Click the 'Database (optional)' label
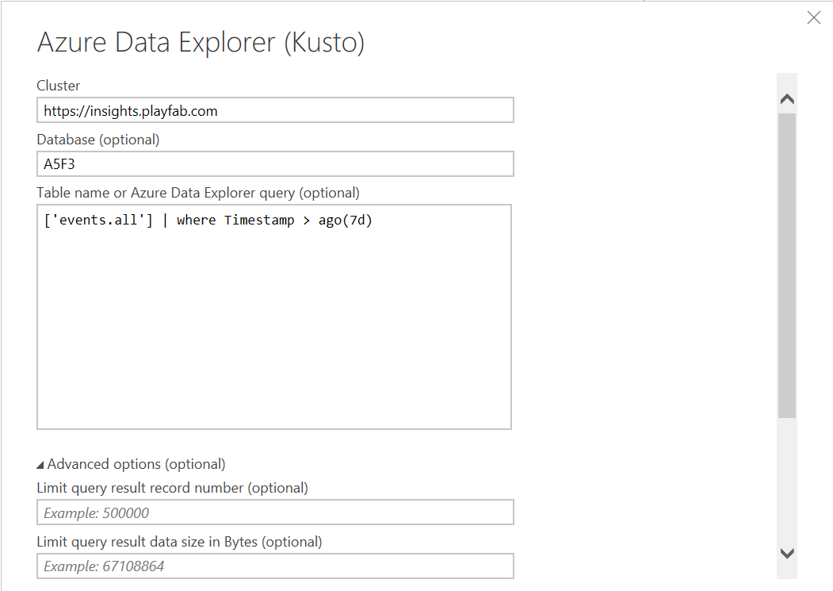Screen dimensions: 833x591 point(98,140)
